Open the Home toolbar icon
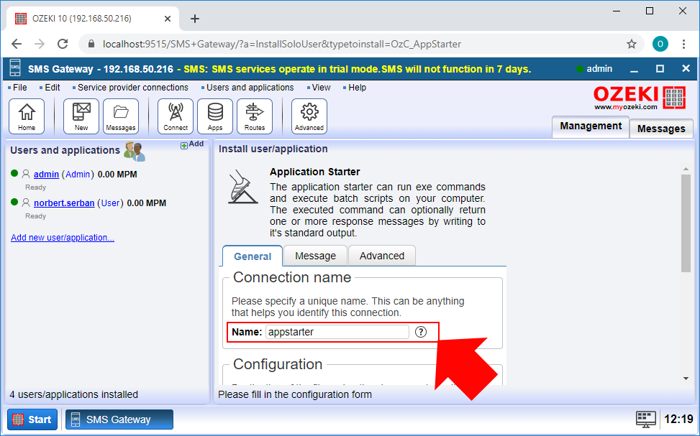Image resolution: width=700 pixels, height=436 pixels. click(27, 116)
